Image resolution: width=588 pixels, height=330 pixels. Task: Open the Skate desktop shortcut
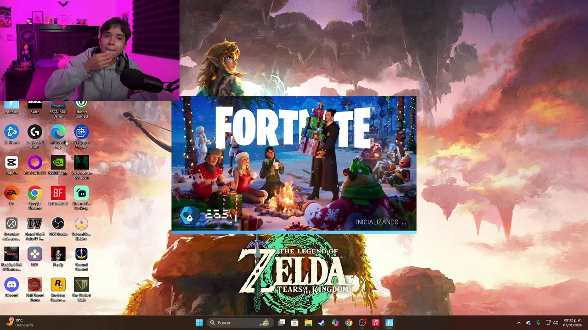[35, 107]
